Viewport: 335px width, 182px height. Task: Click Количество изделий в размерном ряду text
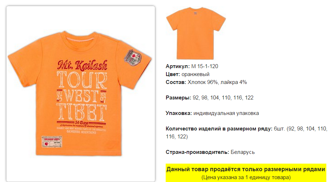click(x=219, y=129)
